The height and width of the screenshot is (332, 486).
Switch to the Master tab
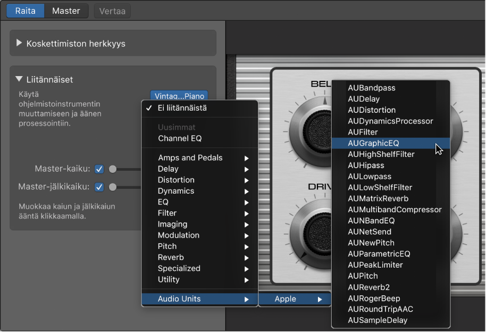tap(66, 11)
